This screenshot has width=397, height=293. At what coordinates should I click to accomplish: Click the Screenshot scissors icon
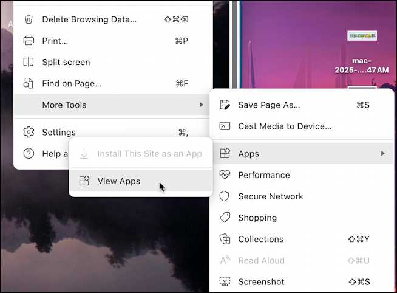(x=225, y=281)
